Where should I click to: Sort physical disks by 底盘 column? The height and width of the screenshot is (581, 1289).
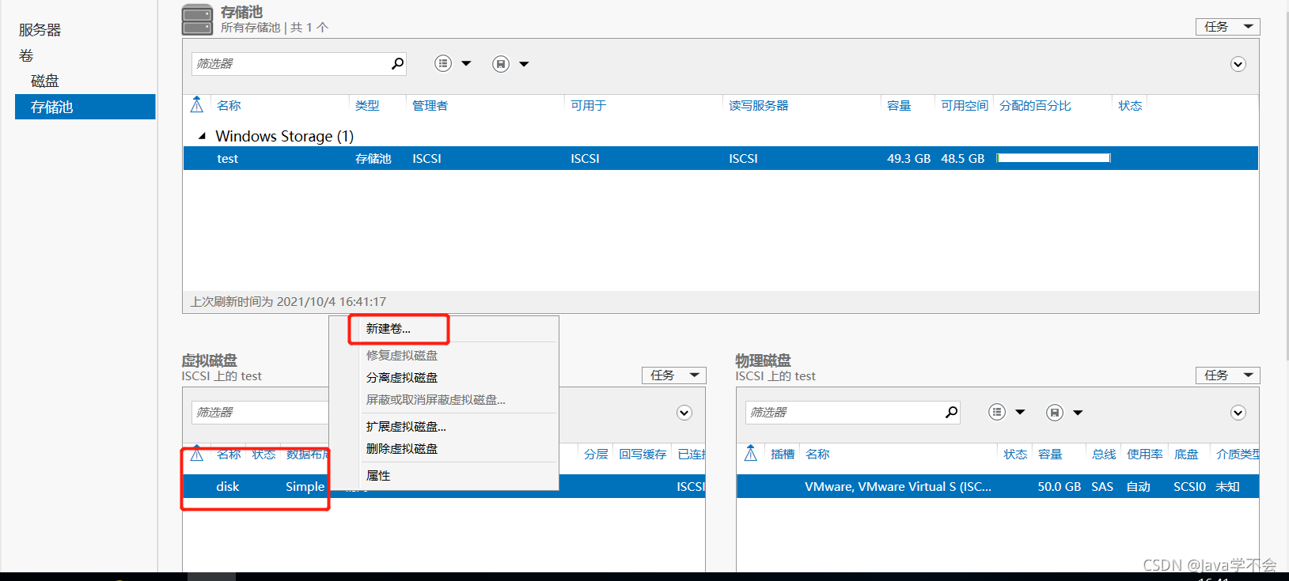(1186, 454)
